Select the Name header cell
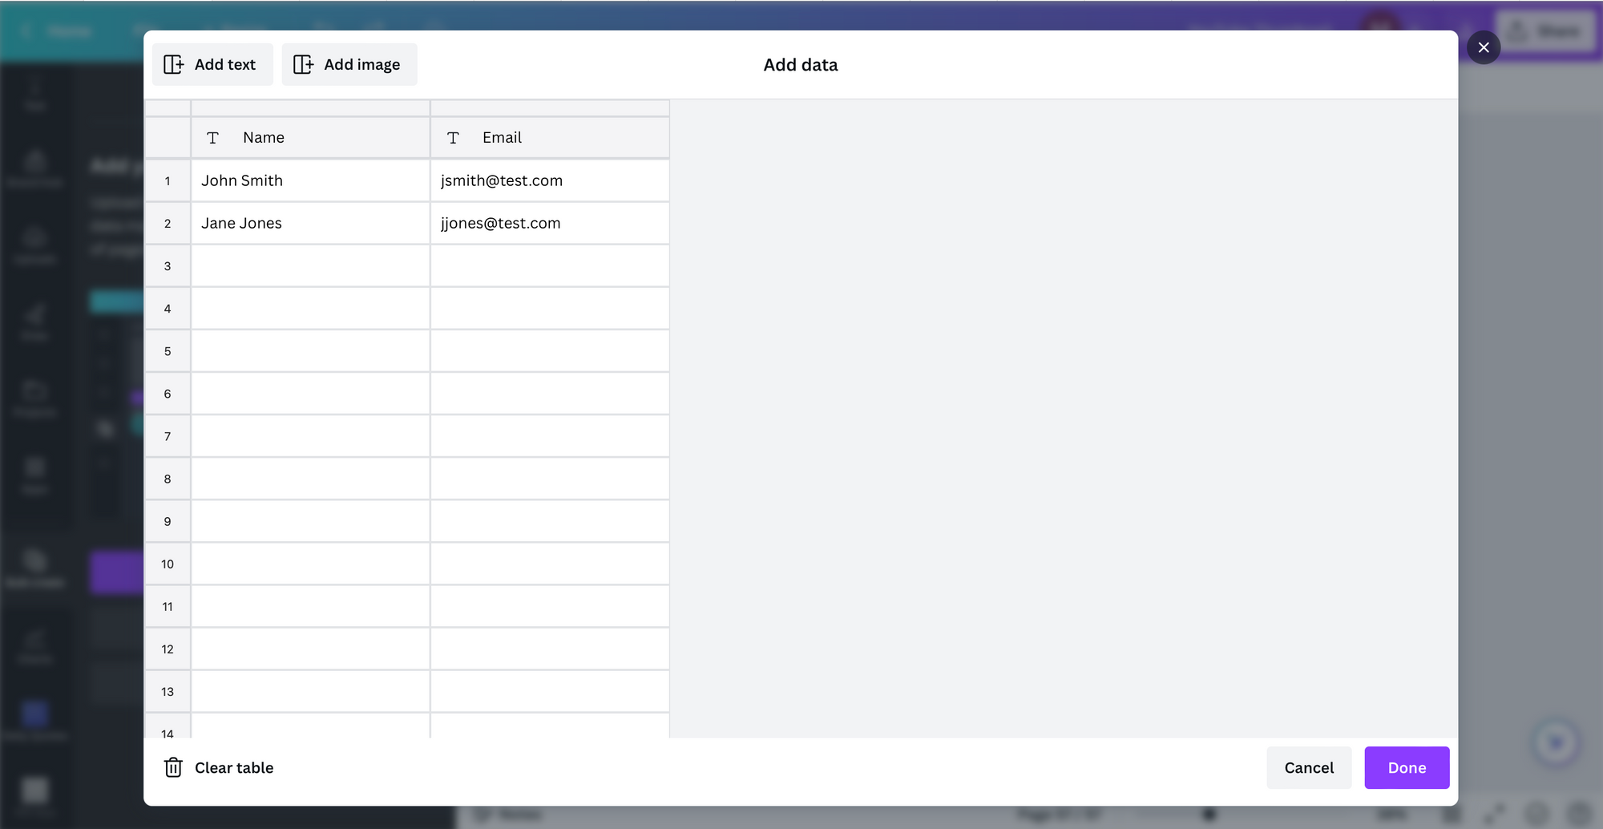1603x829 pixels. [310, 137]
